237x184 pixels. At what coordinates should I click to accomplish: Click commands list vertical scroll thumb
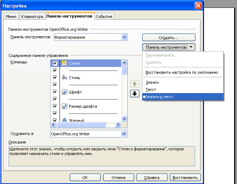pos(124,70)
